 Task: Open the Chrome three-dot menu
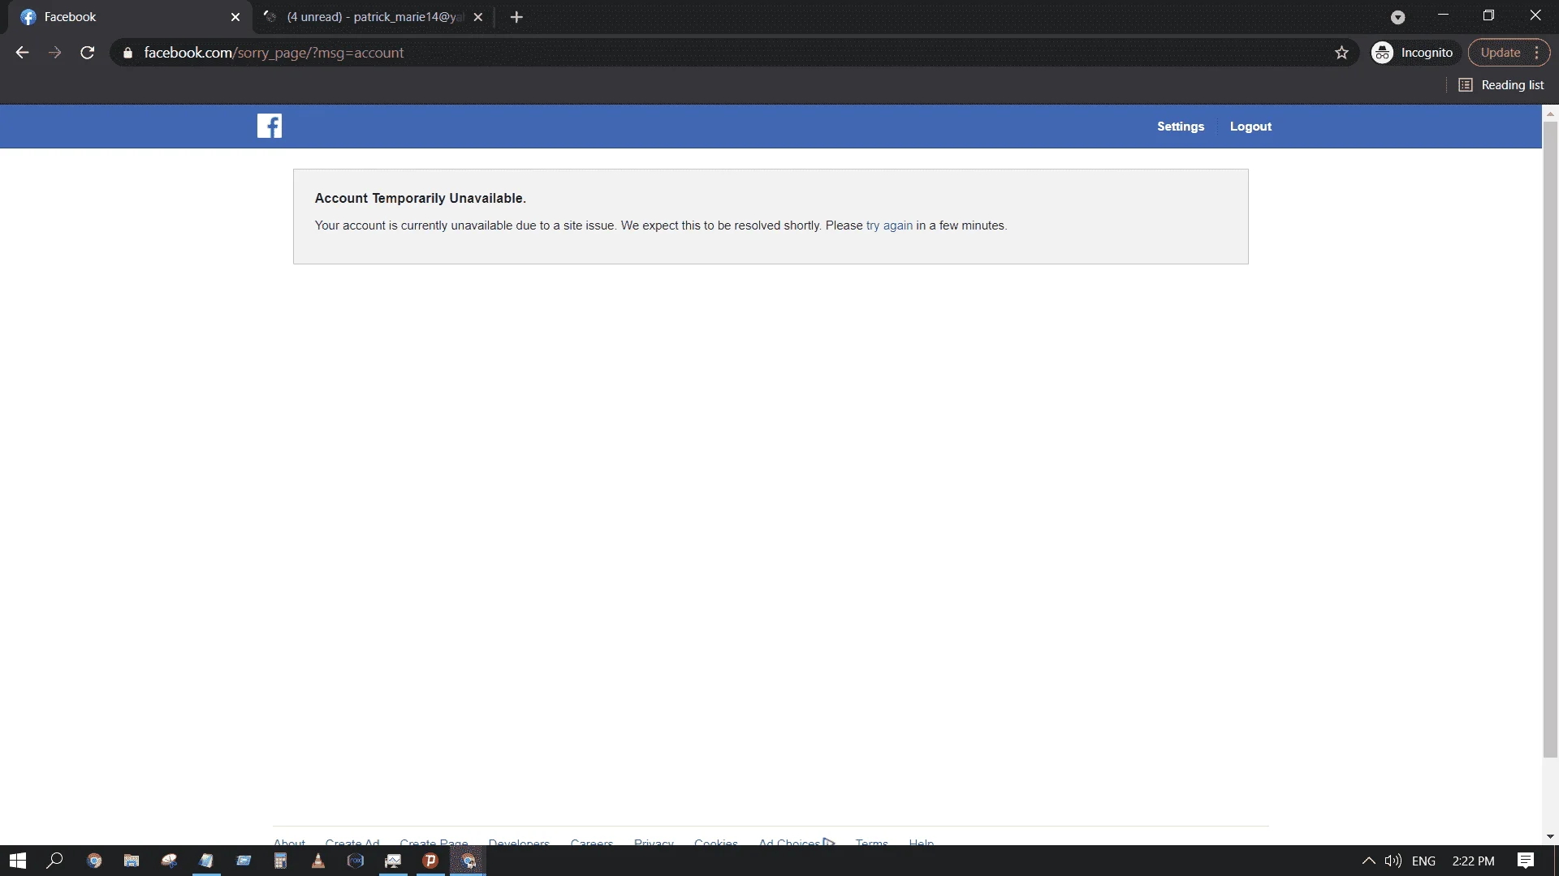tap(1537, 53)
